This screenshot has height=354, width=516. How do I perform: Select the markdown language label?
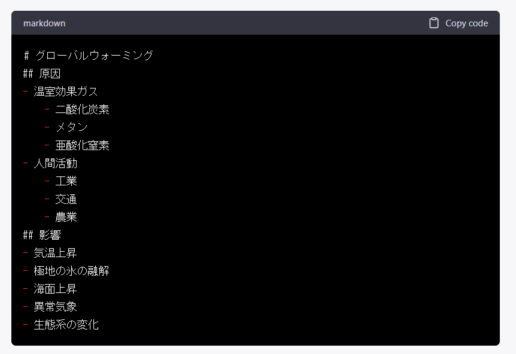point(44,23)
